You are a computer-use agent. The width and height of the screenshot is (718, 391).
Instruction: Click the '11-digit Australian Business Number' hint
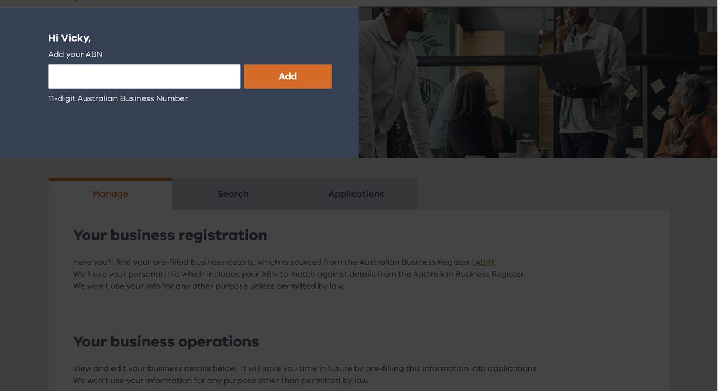tap(118, 98)
